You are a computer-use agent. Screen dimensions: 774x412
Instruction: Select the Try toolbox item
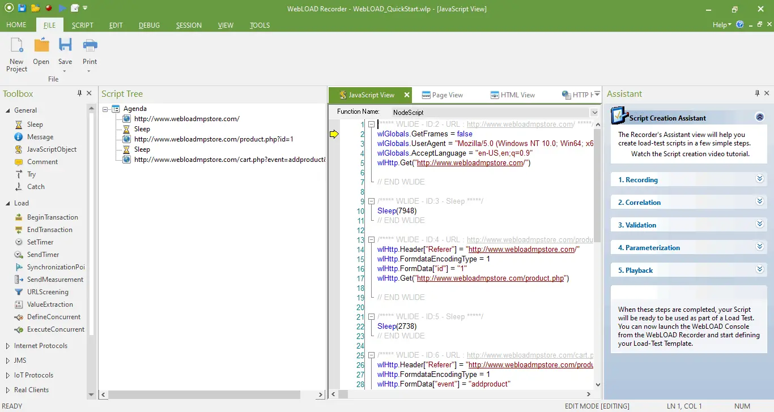coord(31,174)
